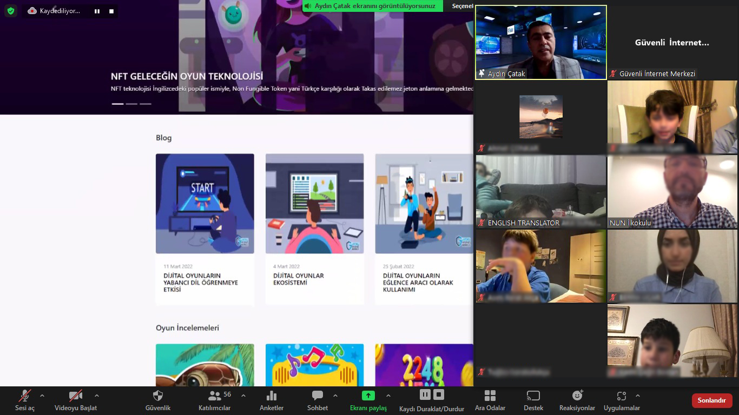Click Blog section heading
This screenshot has height=415, width=739.
[x=164, y=138]
